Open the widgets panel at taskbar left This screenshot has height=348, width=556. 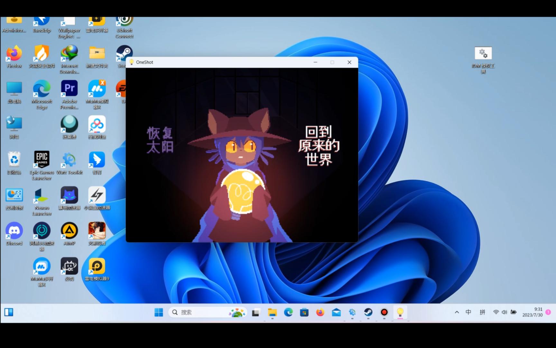pyautogui.click(x=9, y=312)
